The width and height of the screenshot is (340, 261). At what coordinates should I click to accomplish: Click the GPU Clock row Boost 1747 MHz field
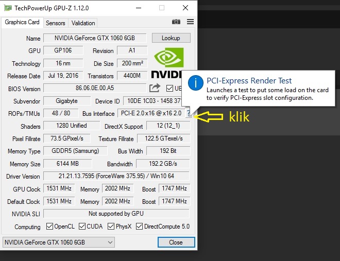174,188
